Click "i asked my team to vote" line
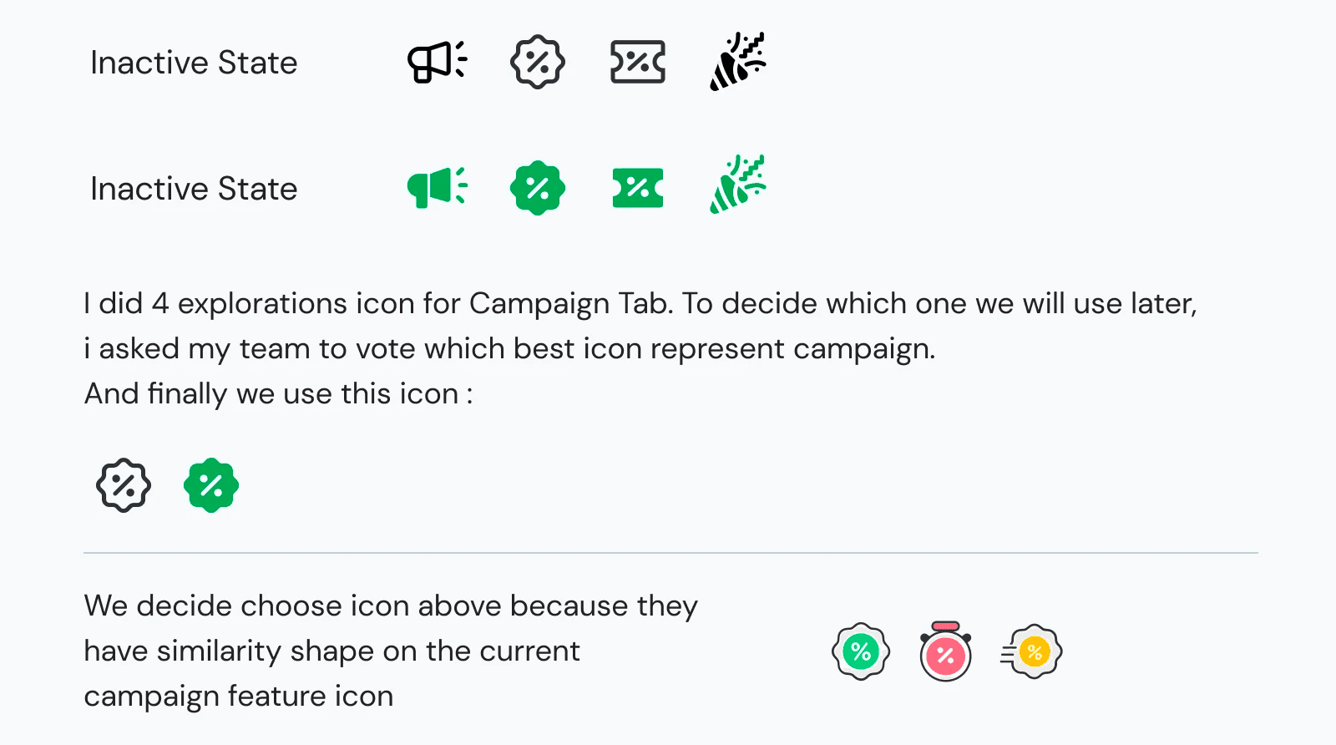The width and height of the screenshot is (1336, 745). pyautogui.click(x=509, y=348)
